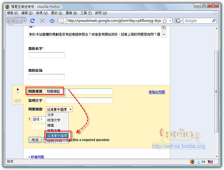Click the search magnifier icon
Viewport: 224px width, 170px height.
point(214,21)
